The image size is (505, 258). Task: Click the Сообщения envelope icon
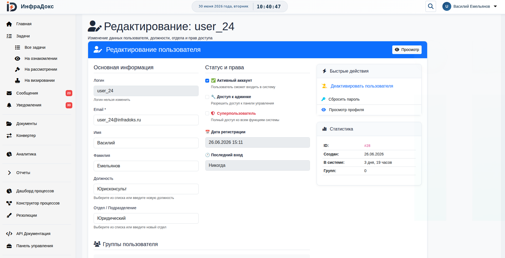click(x=9, y=93)
